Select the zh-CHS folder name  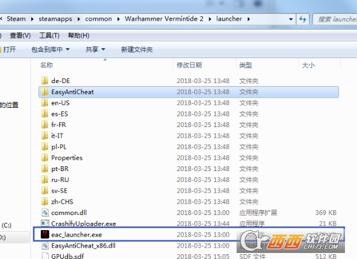click(62, 202)
